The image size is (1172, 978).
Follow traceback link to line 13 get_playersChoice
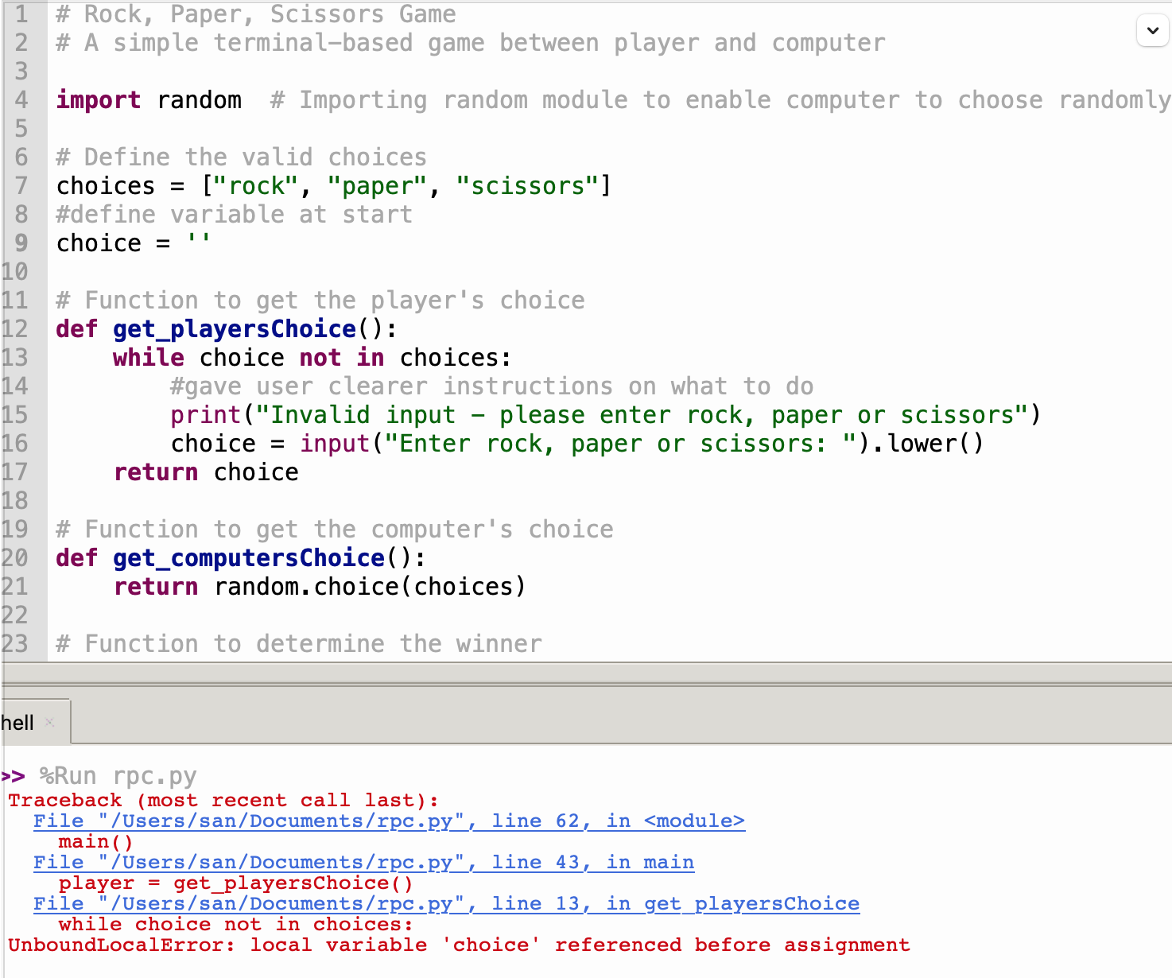click(x=446, y=903)
